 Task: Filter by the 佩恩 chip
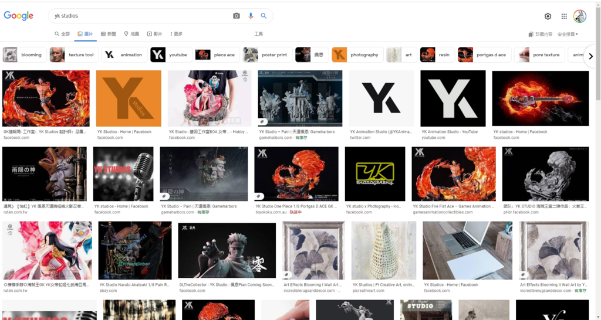[x=312, y=55]
